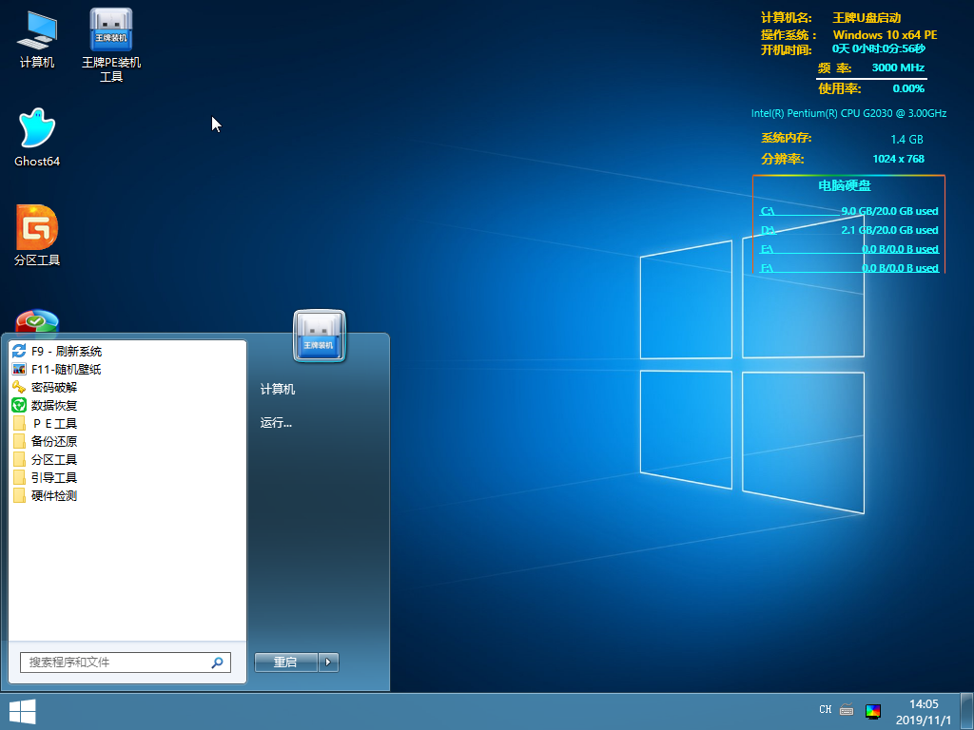Click the D:\ disk usage entry
Screen dimensions: 974x730
[849, 230]
